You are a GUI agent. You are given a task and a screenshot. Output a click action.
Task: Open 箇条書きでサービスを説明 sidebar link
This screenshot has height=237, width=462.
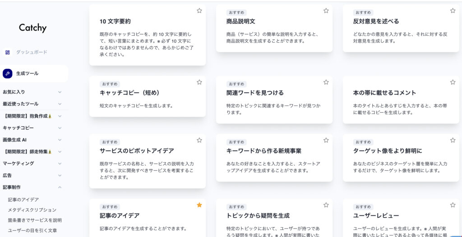35,220
